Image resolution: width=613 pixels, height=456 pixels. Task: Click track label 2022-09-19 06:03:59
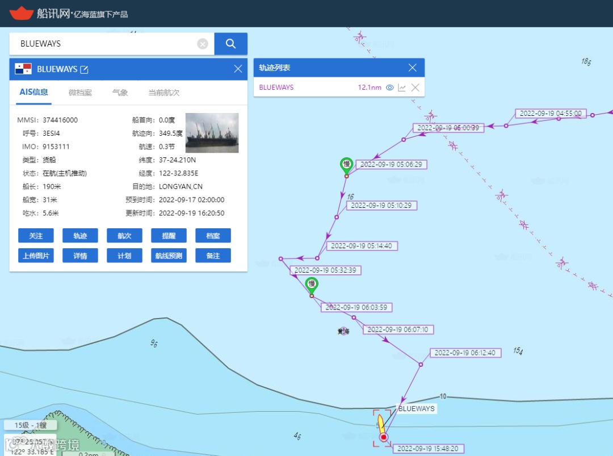[356, 307]
